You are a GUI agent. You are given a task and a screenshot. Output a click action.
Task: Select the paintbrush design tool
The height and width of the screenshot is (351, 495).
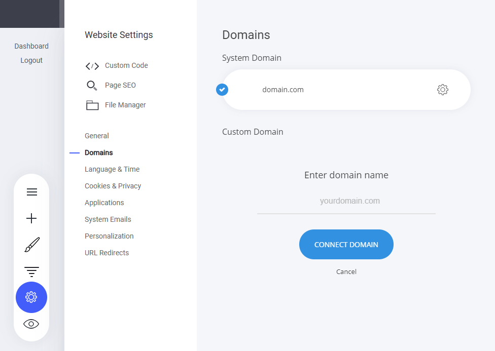[x=31, y=245]
